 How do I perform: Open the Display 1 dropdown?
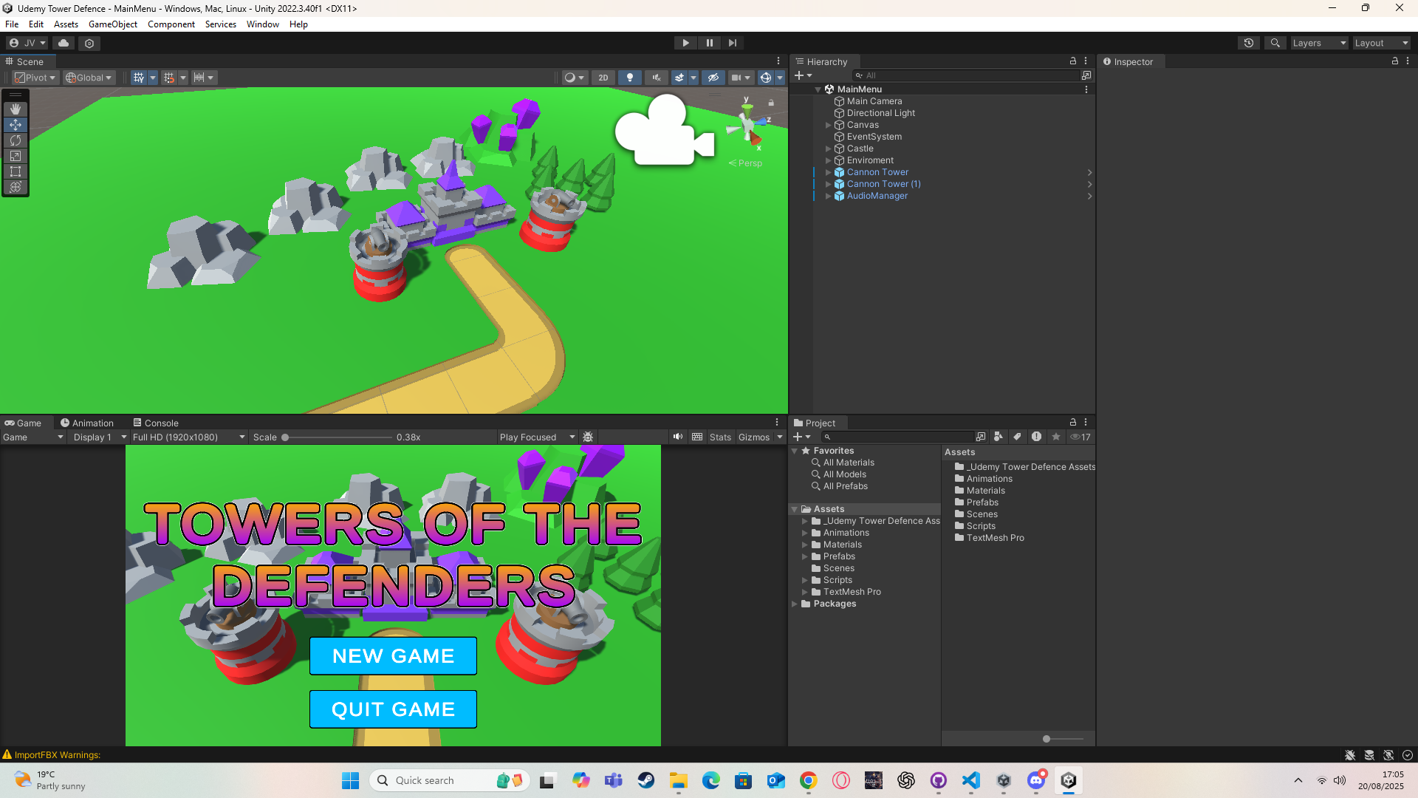100,437
